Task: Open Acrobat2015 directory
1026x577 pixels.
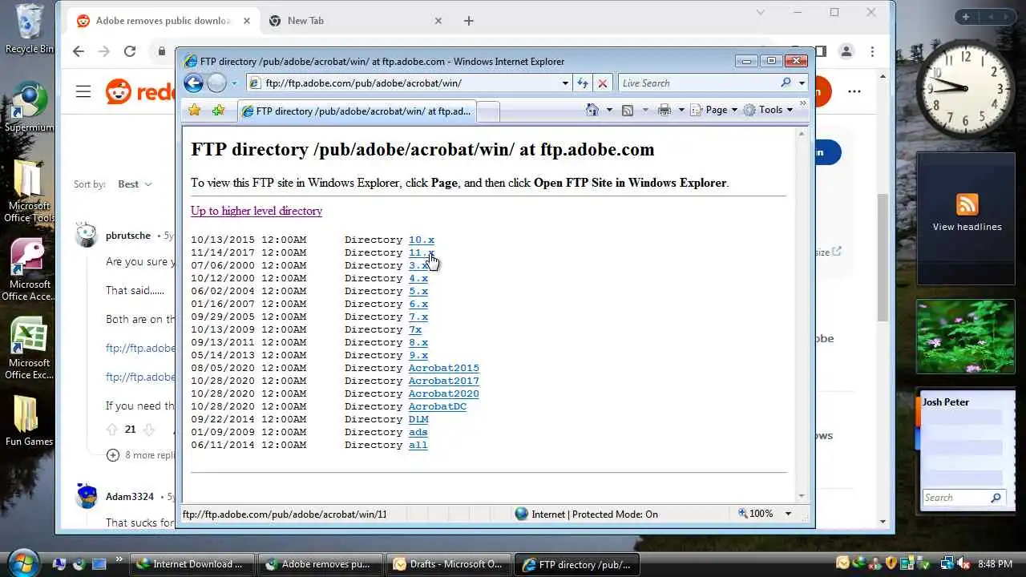Action: [444, 368]
